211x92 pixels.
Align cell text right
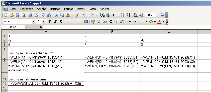[x=80, y=22]
